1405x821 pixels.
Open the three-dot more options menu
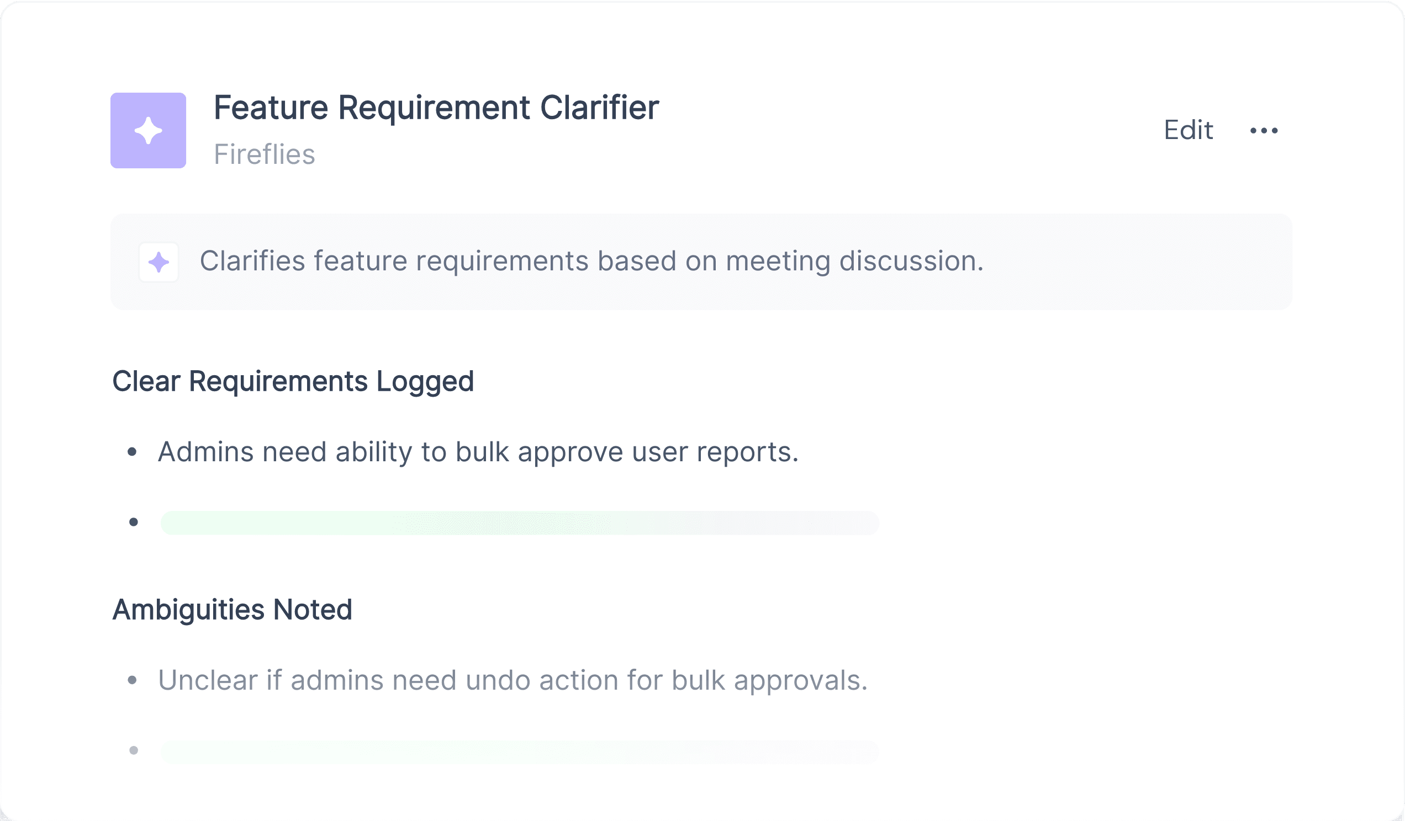pyautogui.click(x=1264, y=131)
